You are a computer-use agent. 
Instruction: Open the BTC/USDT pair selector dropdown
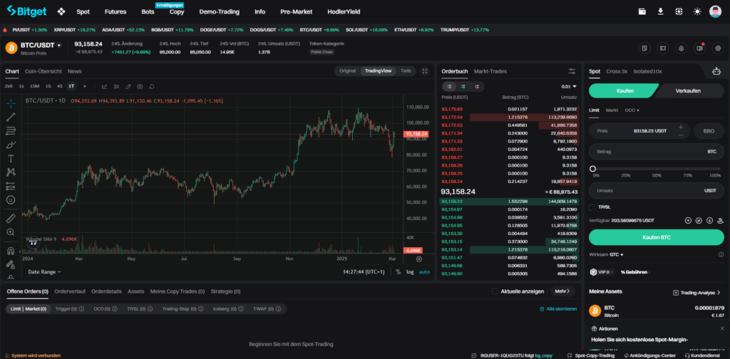(x=58, y=46)
